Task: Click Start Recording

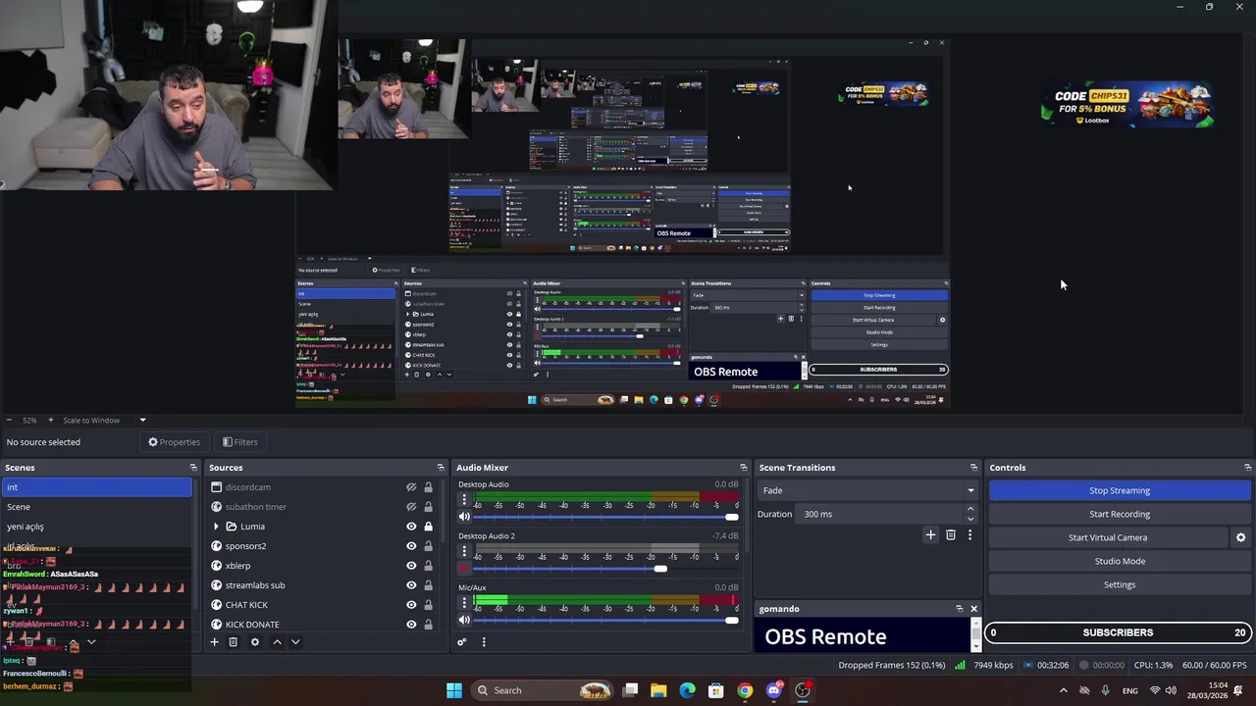Action: pyautogui.click(x=1120, y=514)
